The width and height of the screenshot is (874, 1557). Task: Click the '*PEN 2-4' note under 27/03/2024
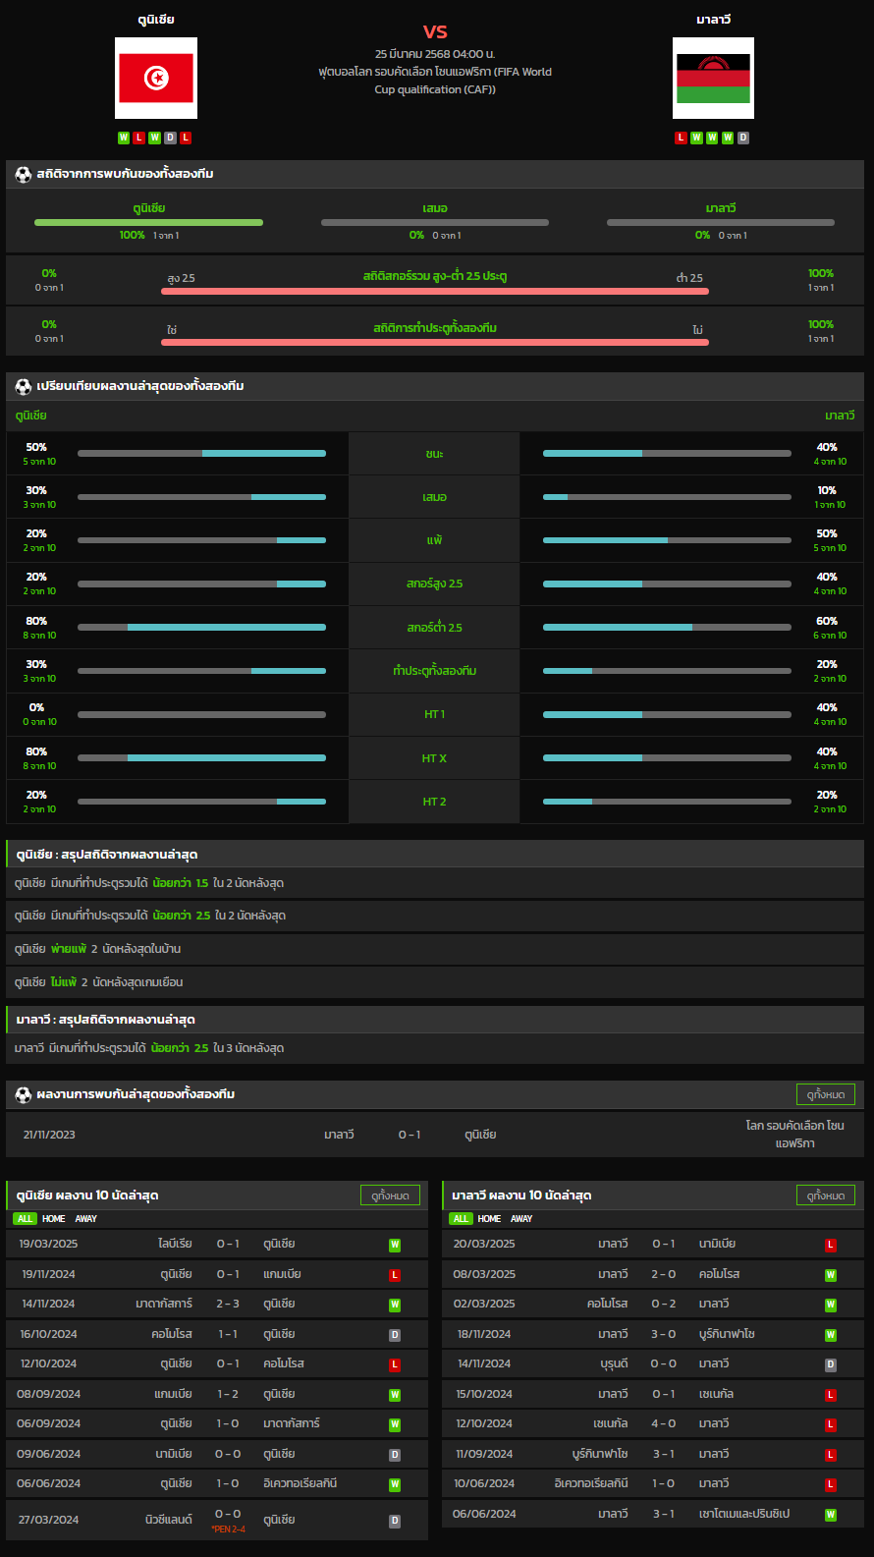pos(228,1529)
